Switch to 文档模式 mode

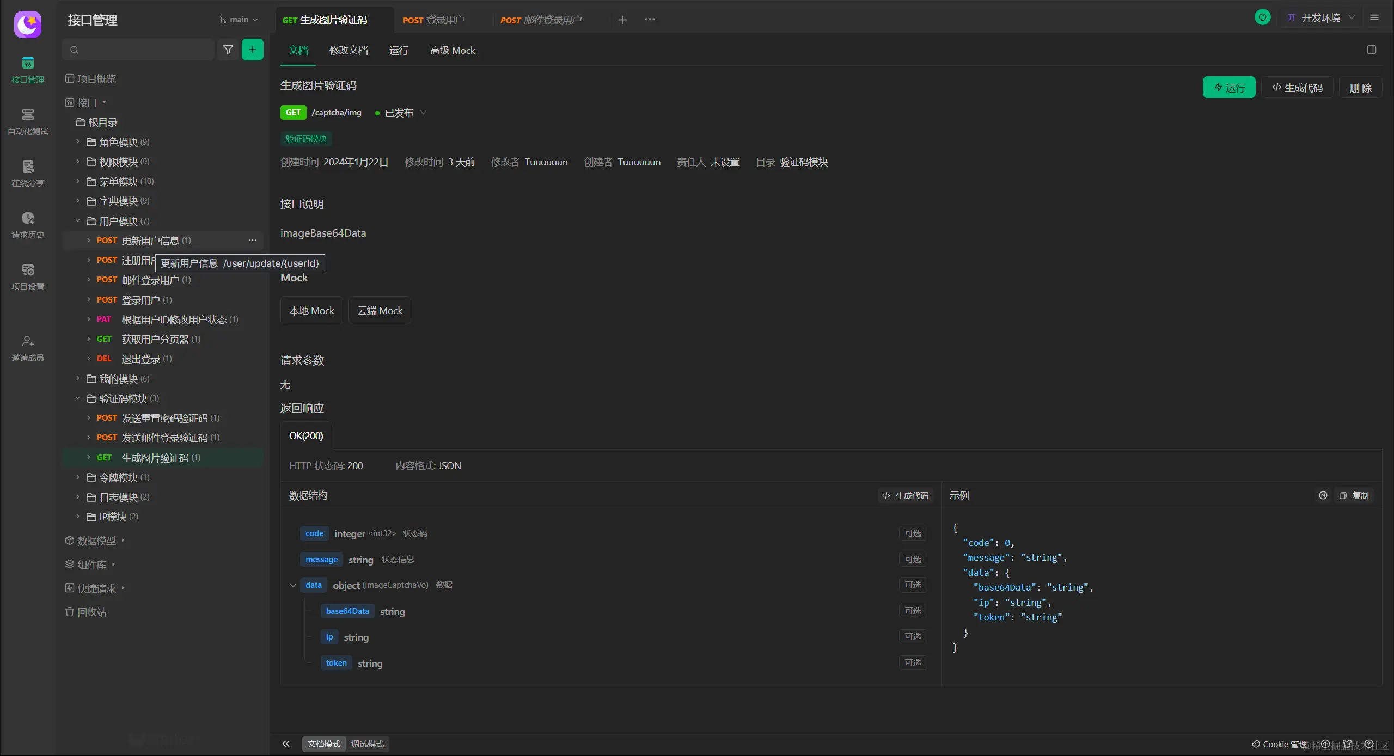click(x=324, y=743)
